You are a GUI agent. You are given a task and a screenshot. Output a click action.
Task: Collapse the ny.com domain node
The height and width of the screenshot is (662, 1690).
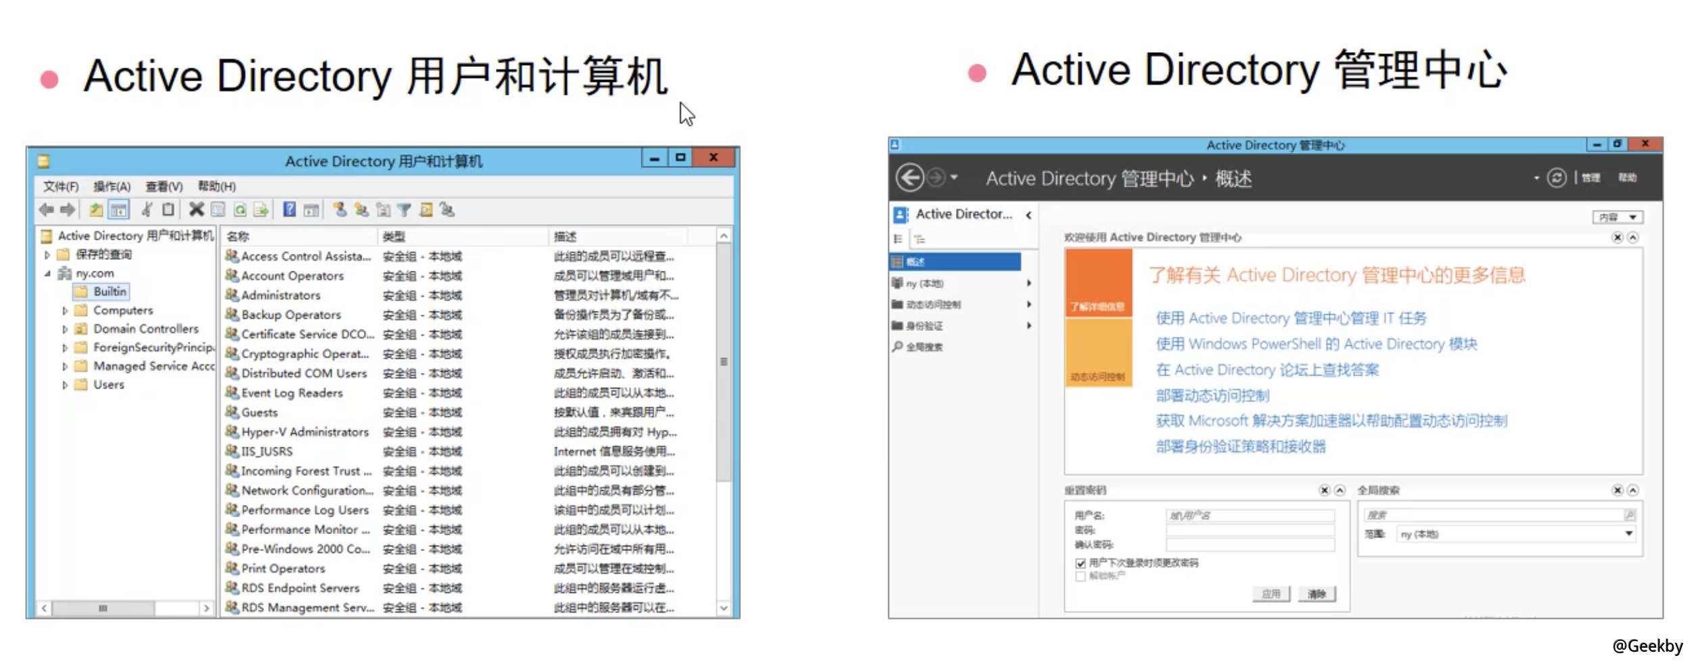tap(47, 273)
